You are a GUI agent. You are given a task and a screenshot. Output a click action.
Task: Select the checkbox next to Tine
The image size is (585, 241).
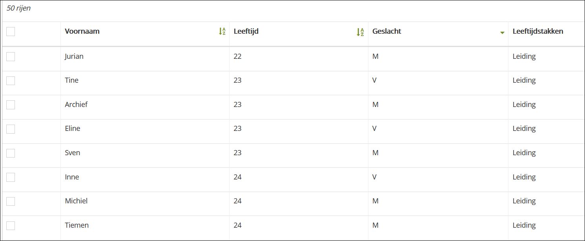pos(11,81)
